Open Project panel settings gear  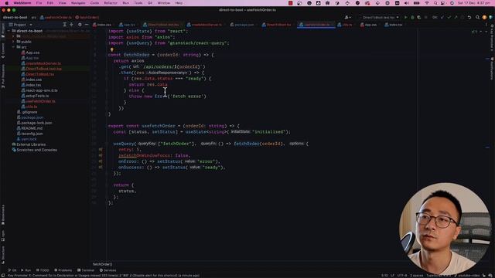point(80,25)
